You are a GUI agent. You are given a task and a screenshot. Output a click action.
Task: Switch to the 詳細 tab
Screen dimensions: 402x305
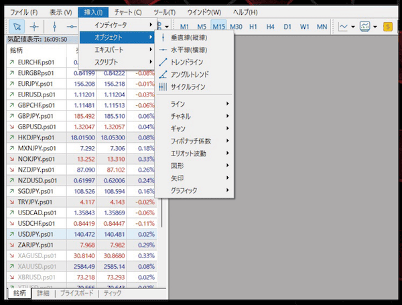coord(43,293)
